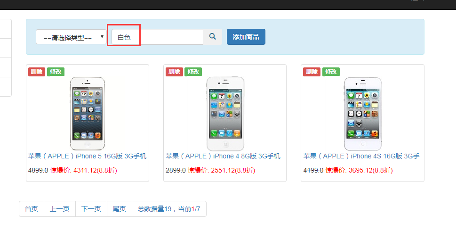Open the iPhone 4 product image
Viewport: 456px width, 231px height.
(225, 114)
